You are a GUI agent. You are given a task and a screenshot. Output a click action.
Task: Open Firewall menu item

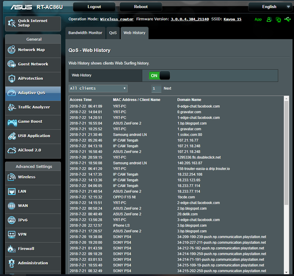pyautogui.click(x=33, y=249)
